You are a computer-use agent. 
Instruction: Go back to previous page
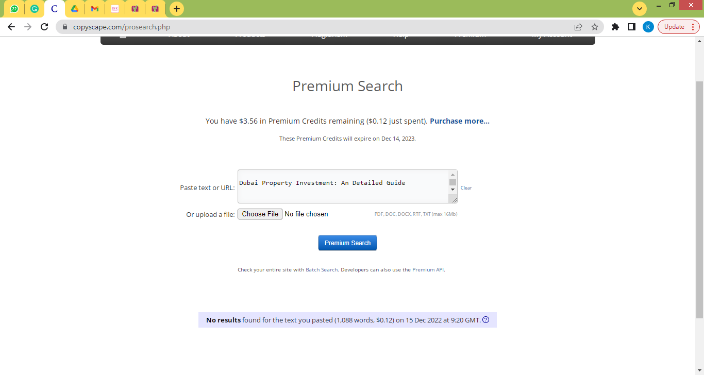(11, 27)
